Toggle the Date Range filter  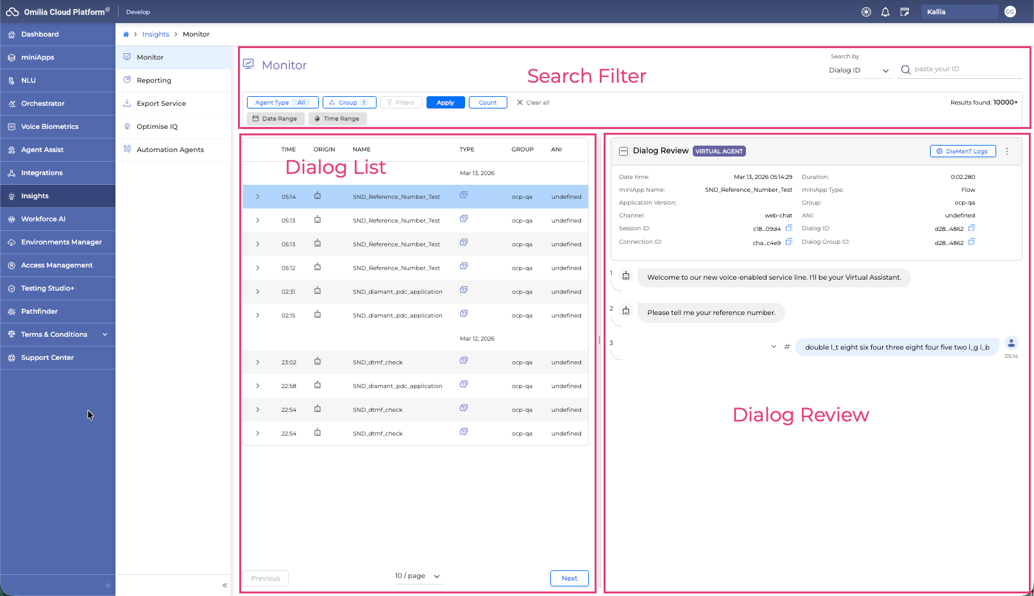point(275,119)
